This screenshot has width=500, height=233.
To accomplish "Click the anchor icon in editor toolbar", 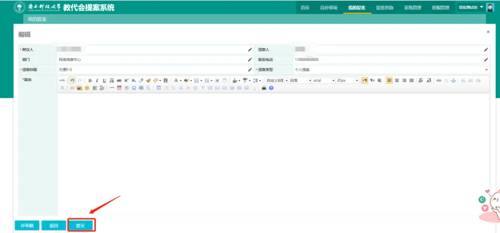I will coord(453,81).
